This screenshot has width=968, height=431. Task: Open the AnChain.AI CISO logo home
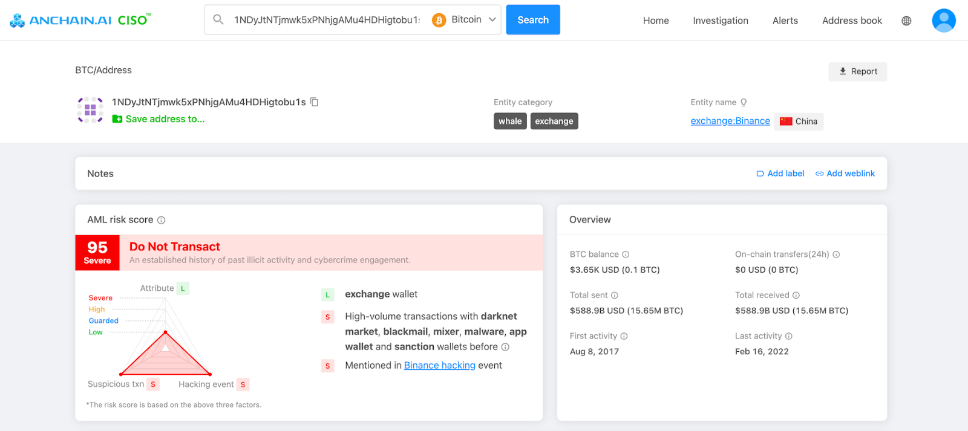[x=80, y=20]
